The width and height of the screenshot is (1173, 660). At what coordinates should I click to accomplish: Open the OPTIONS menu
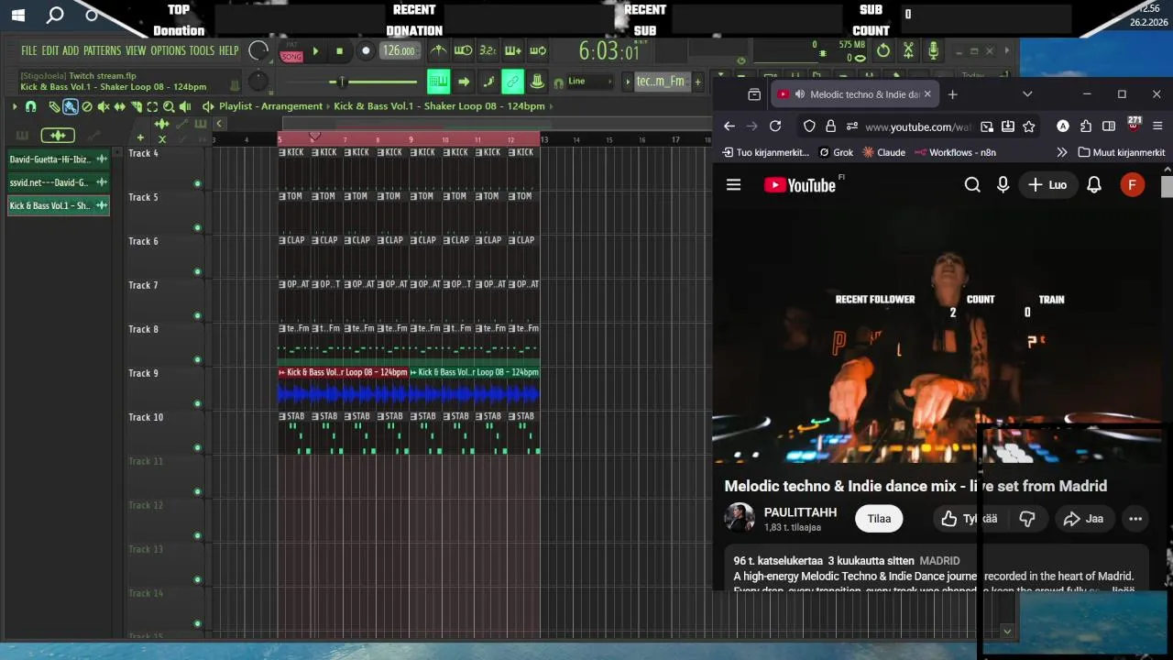[169, 51]
